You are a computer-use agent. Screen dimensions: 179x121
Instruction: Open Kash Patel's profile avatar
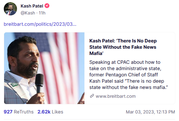10,9
